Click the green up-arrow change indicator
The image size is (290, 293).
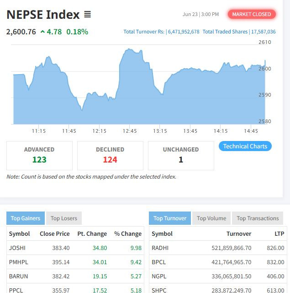tap(42, 32)
